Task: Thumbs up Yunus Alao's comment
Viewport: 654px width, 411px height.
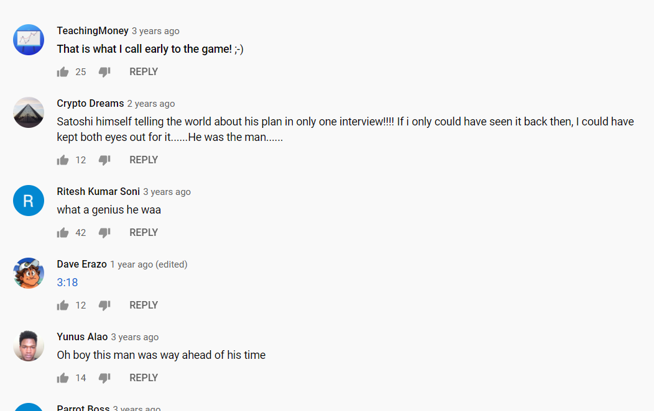Action: (x=63, y=378)
